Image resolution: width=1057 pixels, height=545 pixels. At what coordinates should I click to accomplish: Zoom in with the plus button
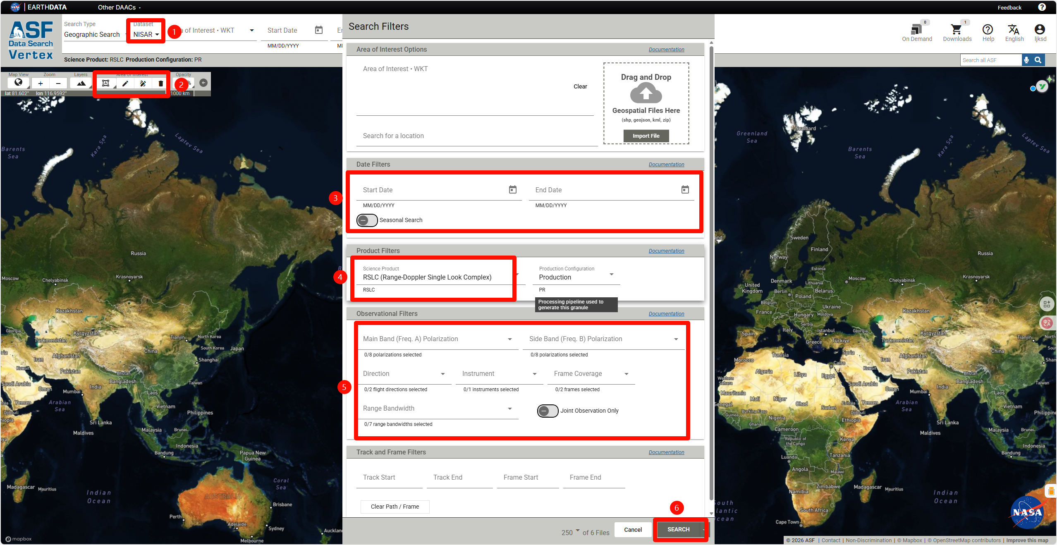[x=41, y=83]
